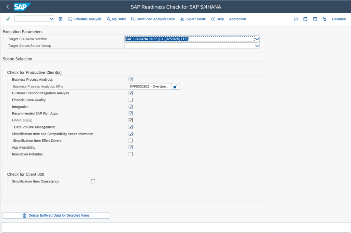351x233 pixels.
Task: Toggle Simplification Item and Compatibility Scope relevance
Action: click(131, 134)
